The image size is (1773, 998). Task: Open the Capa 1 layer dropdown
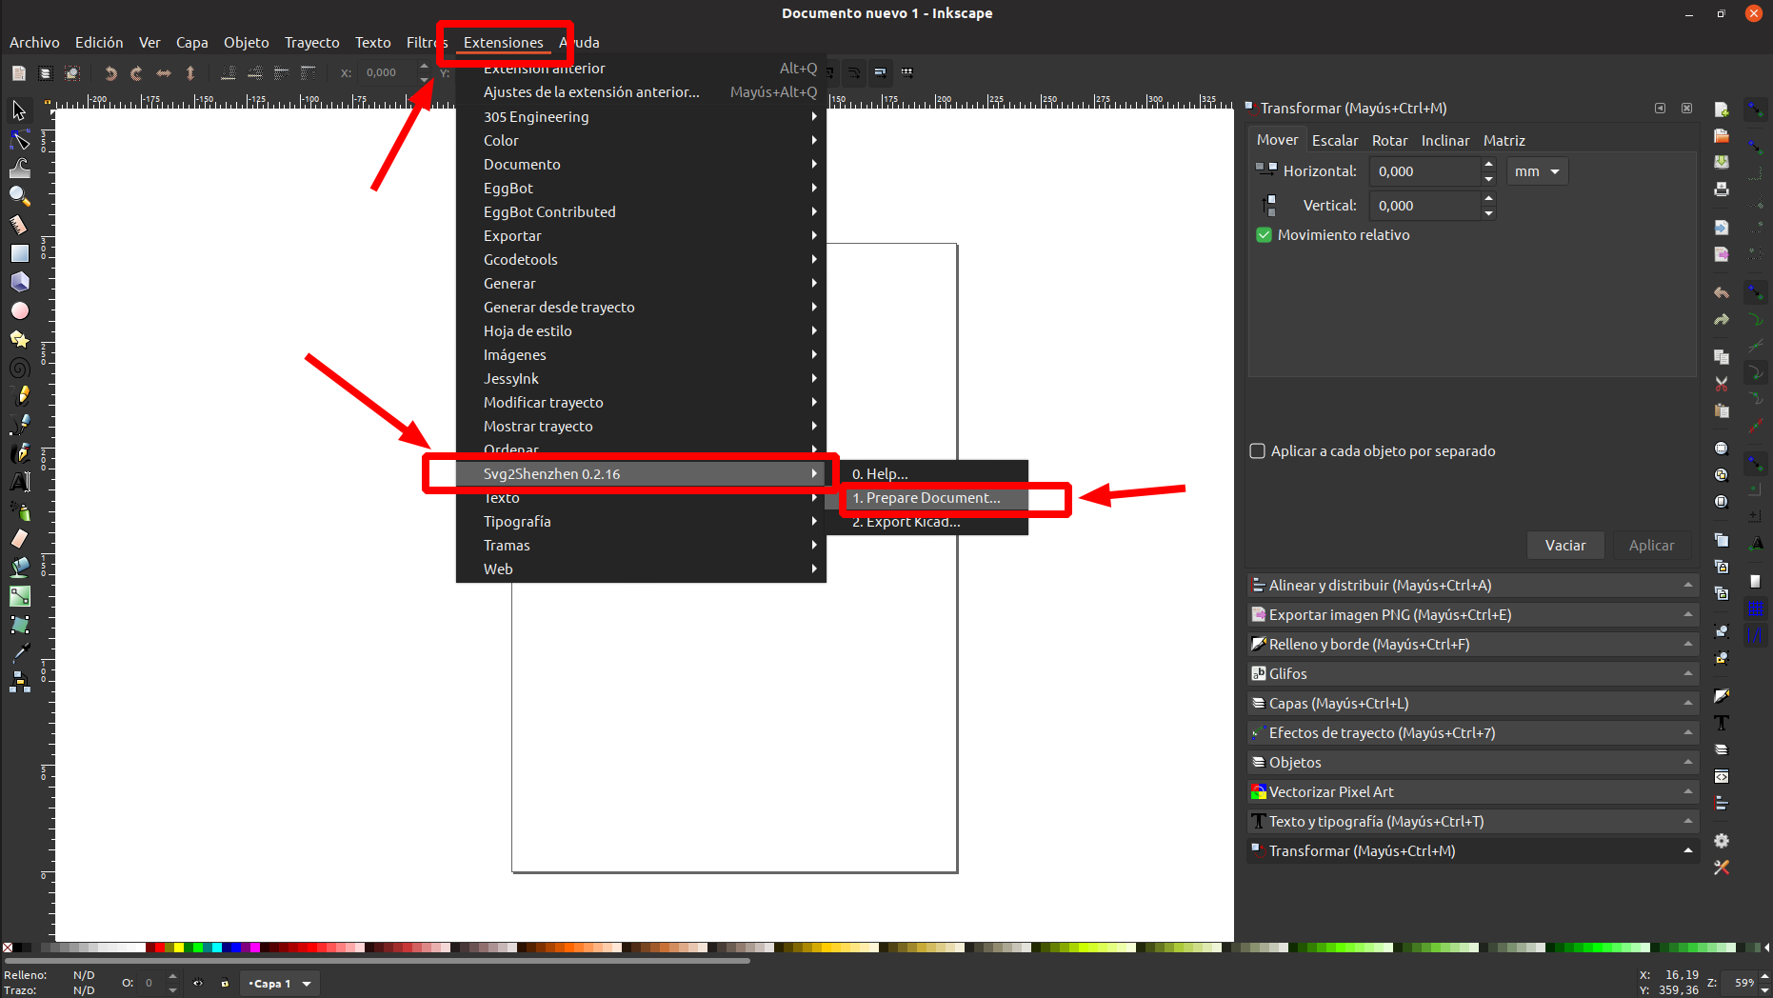coord(280,984)
